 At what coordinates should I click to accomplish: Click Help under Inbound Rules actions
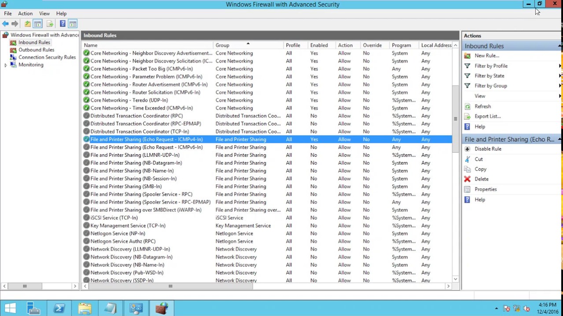[x=480, y=127]
